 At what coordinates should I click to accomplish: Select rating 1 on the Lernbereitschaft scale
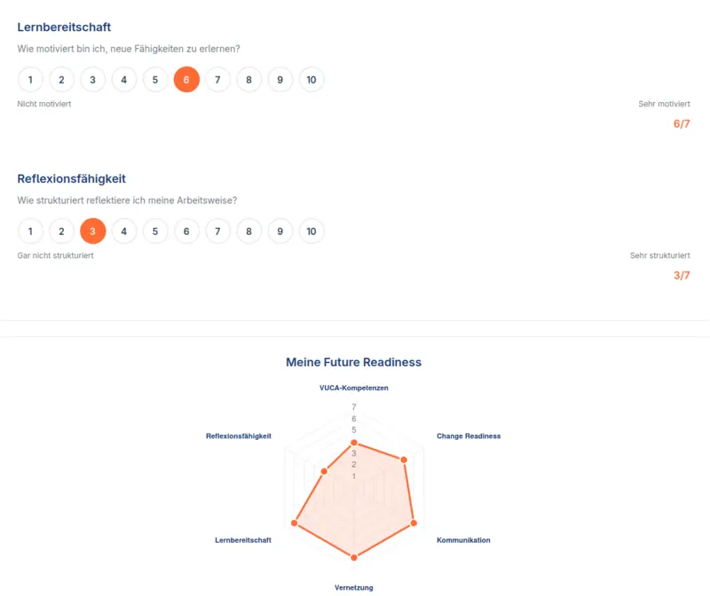(30, 79)
